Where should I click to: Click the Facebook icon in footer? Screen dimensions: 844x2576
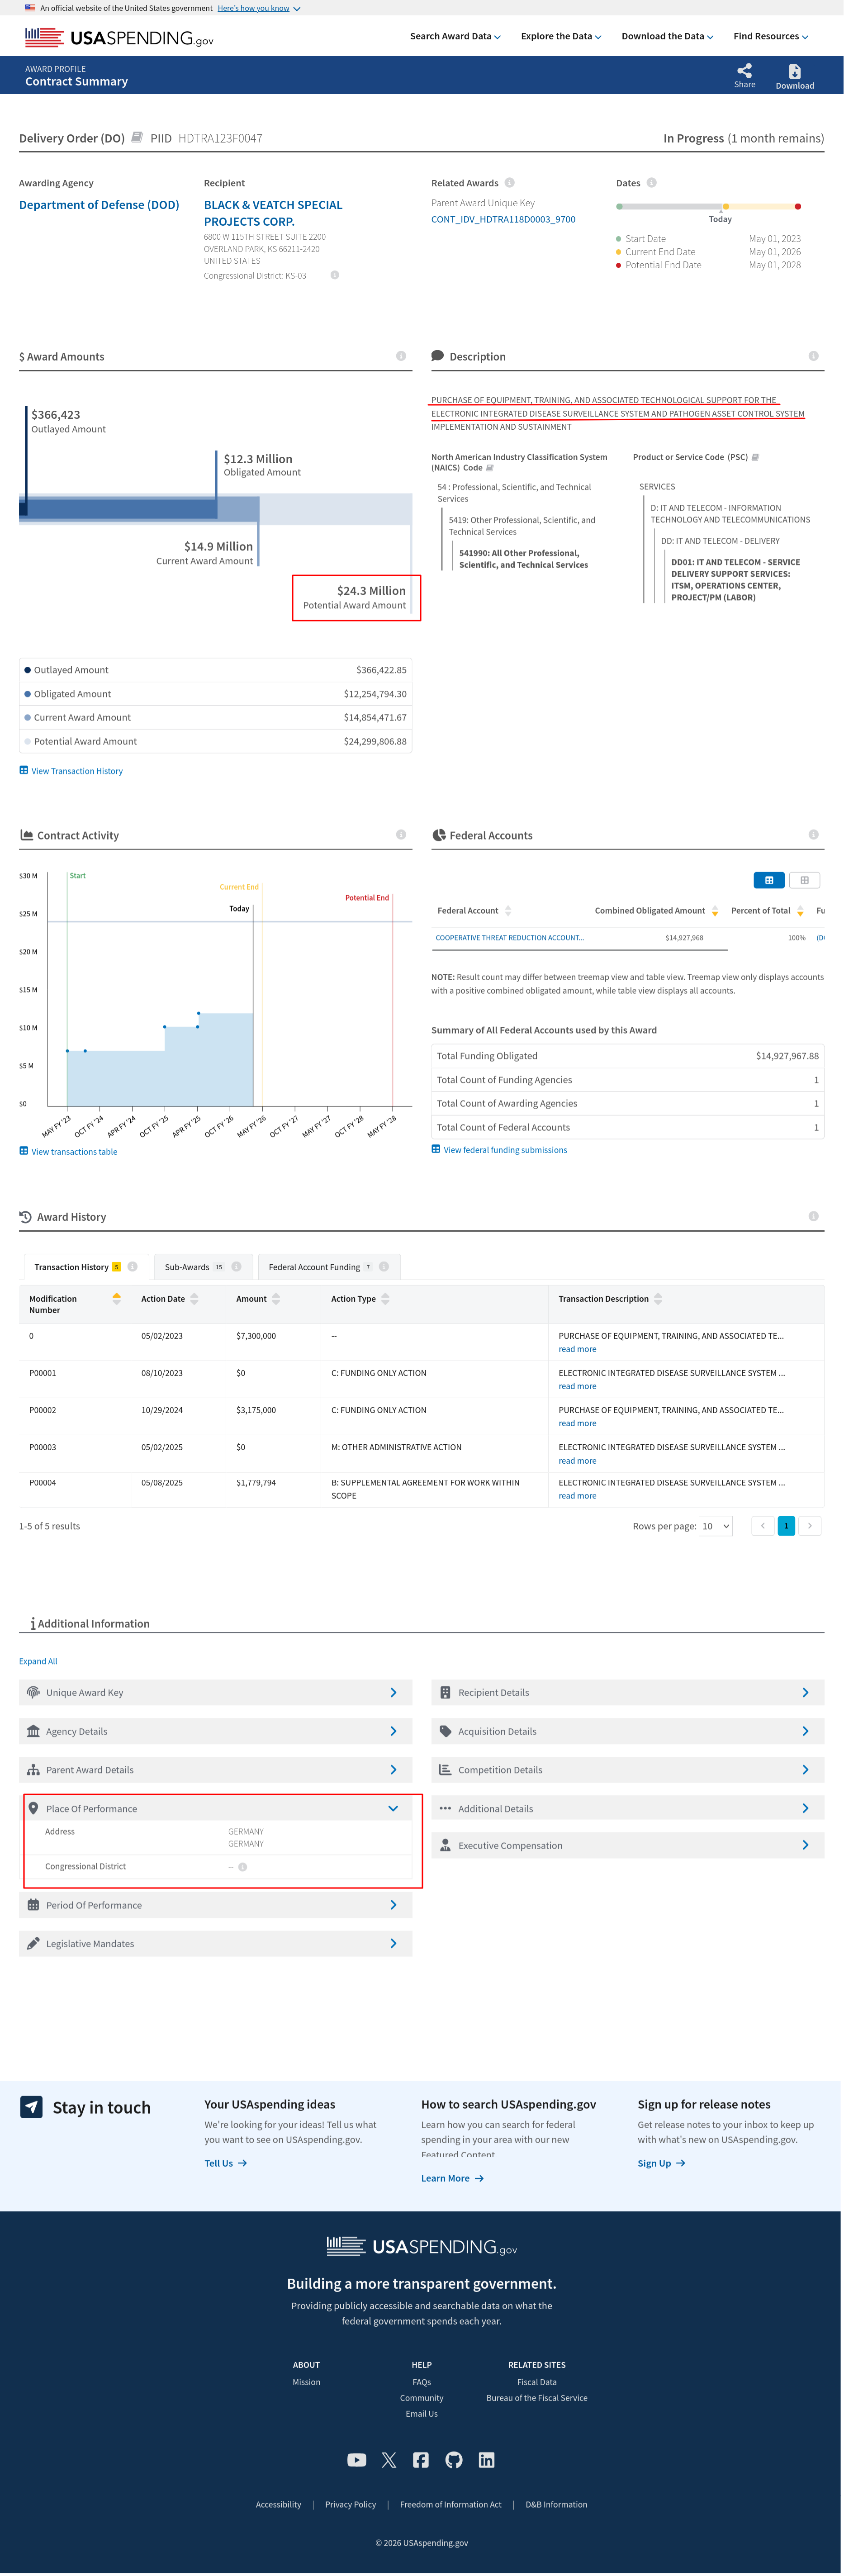click(x=421, y=2459)
